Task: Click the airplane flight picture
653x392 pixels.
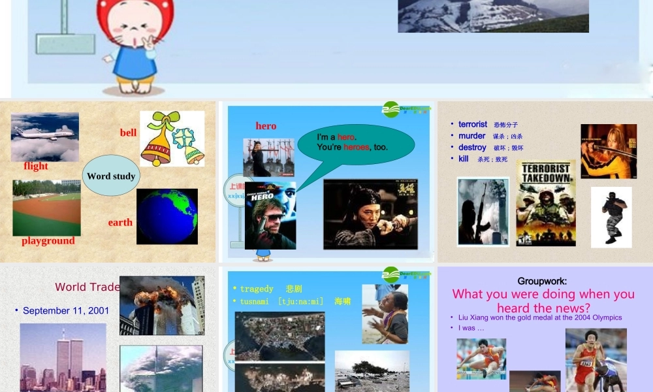Action: pyautogui.click(x=45, y=137)
